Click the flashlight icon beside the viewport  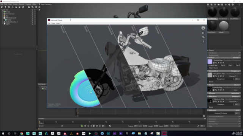(39, 10)
